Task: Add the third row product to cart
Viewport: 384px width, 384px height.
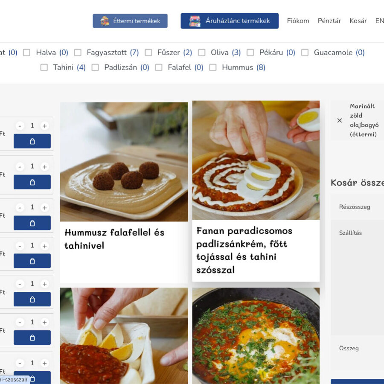Action: pos(32,223)
